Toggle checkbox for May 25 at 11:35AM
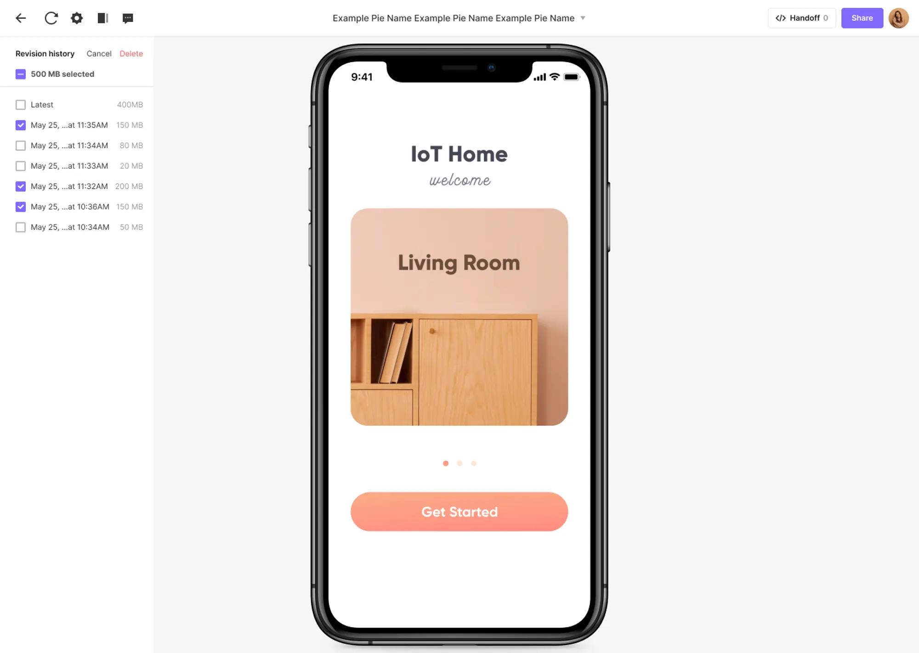This screenshot has height=653, width=919. click(21, 125)
